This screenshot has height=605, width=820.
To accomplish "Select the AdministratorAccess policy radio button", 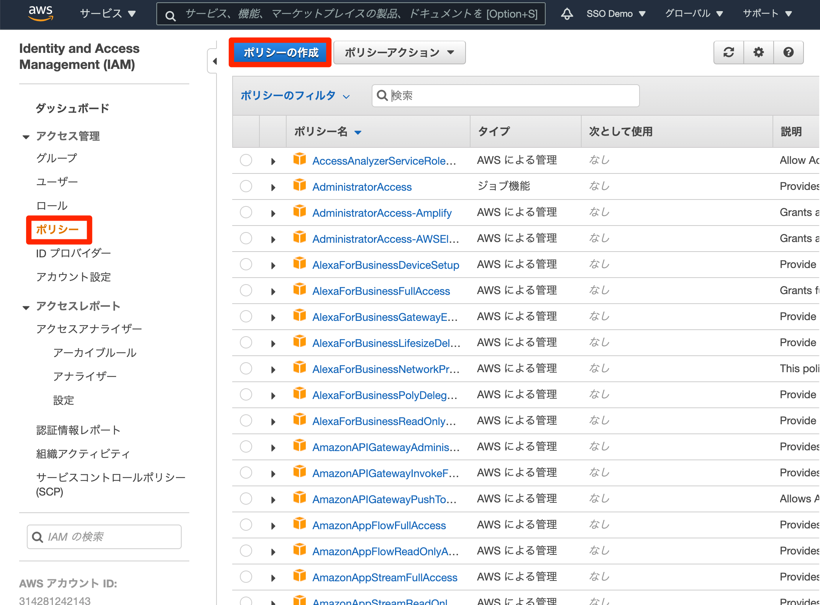I will click(x=246, y=186).
